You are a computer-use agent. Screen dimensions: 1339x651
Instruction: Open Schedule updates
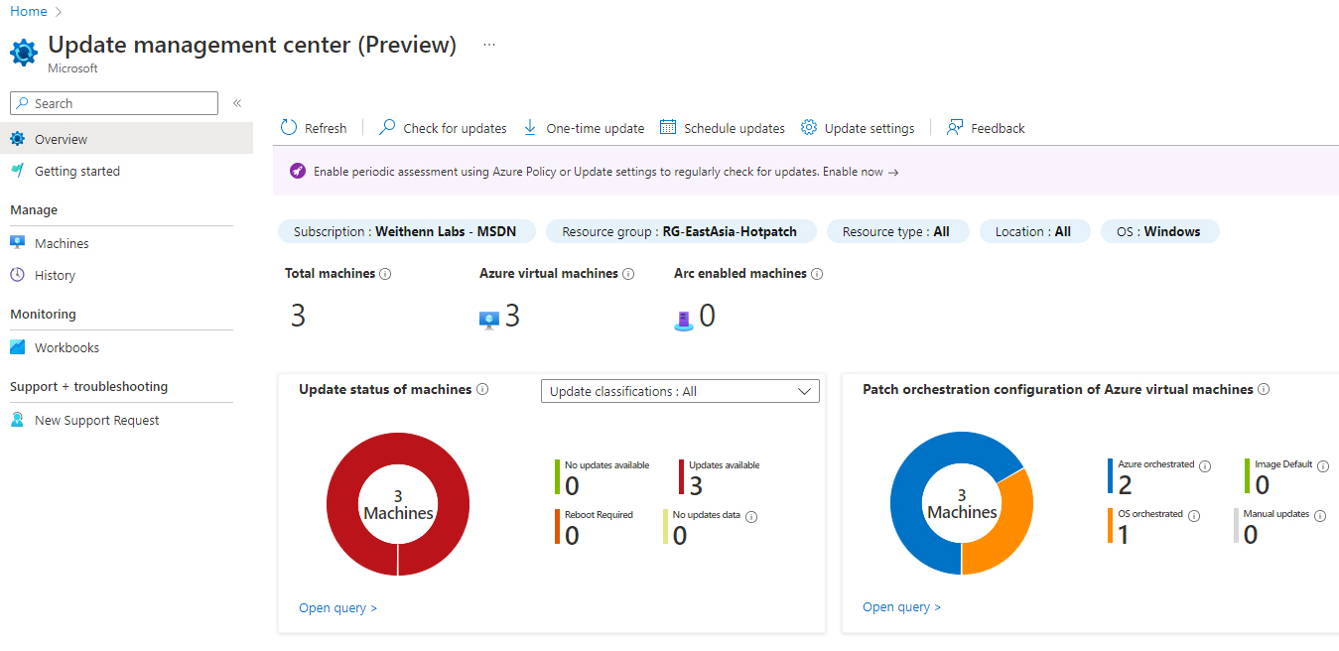click(x=723, y=128)
